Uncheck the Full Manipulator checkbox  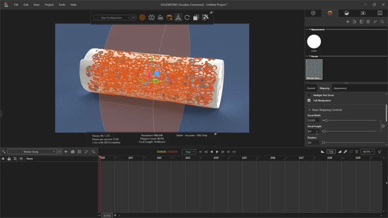309,100
